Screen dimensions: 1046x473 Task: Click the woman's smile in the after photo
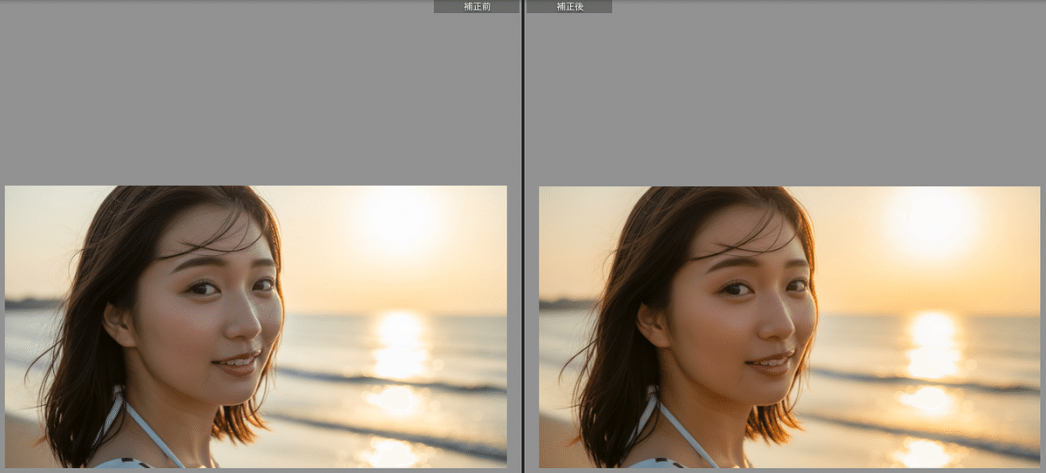pos(772,362)
